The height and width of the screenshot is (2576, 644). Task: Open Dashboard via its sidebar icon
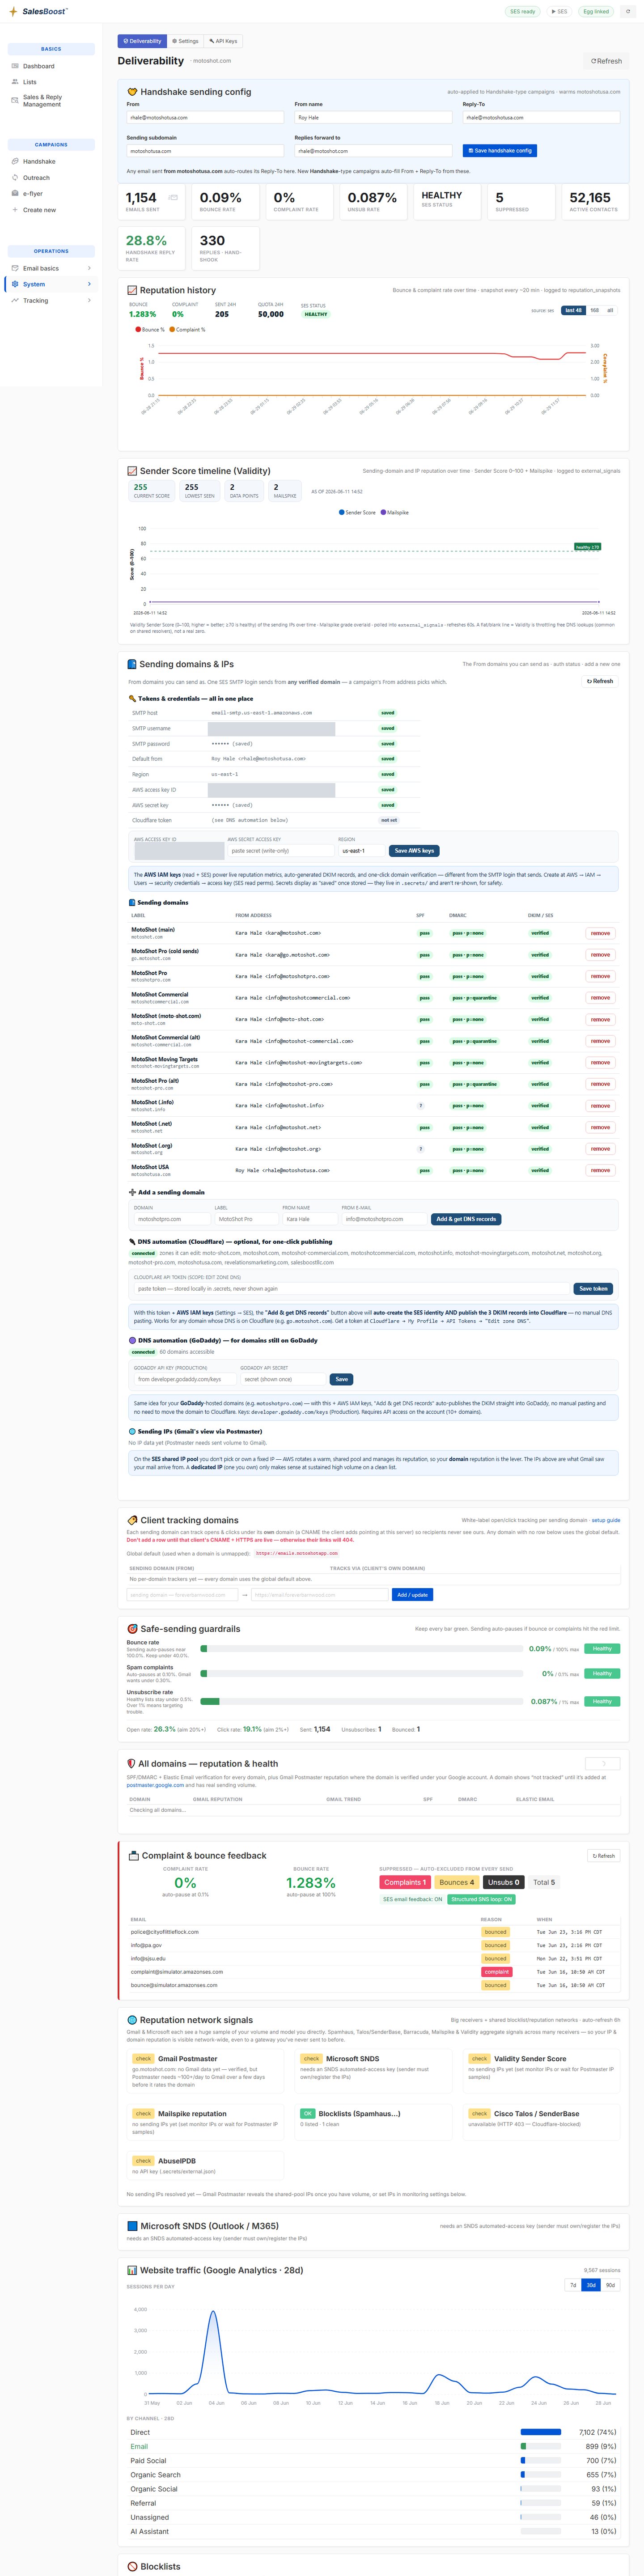(15, 66)
